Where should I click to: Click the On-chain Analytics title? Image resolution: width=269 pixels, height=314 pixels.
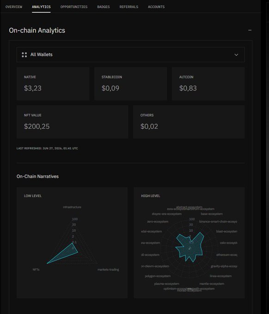37,30
